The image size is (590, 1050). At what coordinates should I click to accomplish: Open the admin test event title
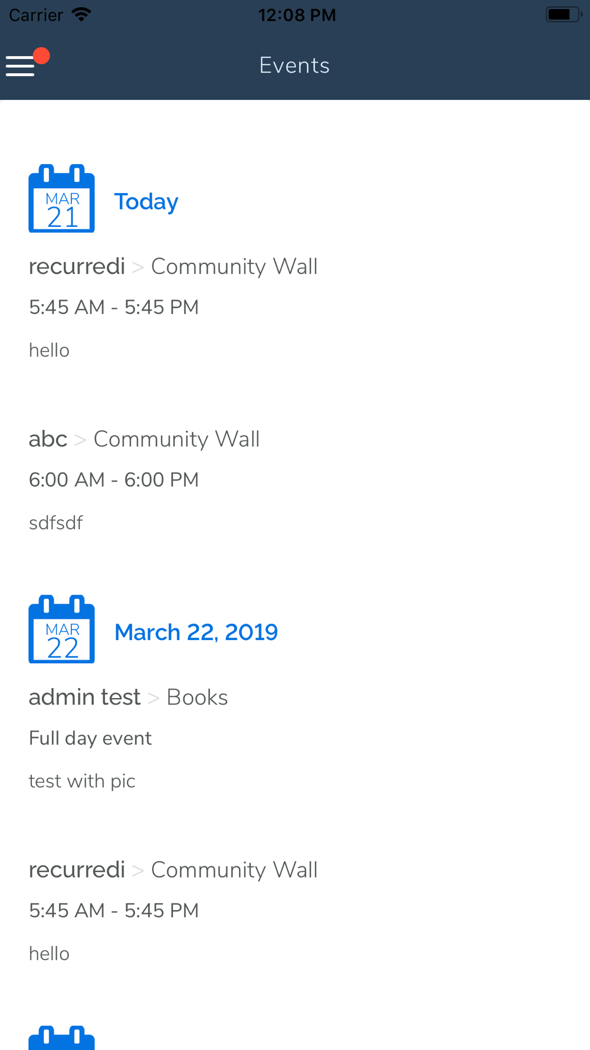[84, 697]
